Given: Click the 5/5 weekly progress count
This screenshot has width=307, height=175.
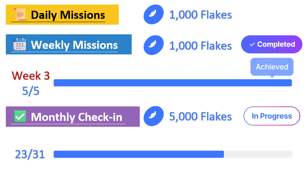Looking at the screenshot, I should [x=31, y=91].
